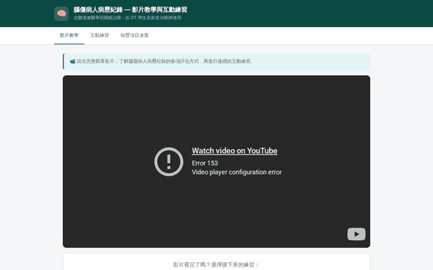This screenshot has width=433, height=270.
Task: Click the Video player configuration error message
Action: click(x=237, y=172)
